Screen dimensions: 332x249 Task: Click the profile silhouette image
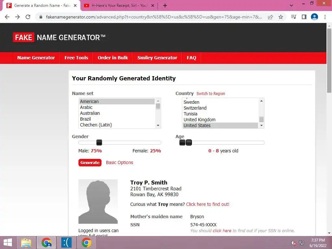[x=98, y=201]
